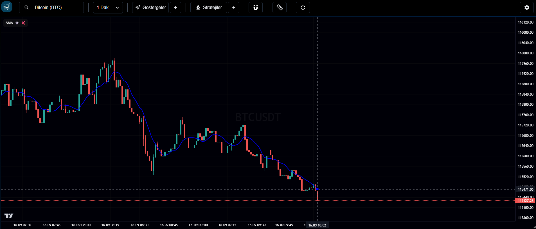Image resolution: width=536 pixels, height=229 pixels.
Task: Open the Stratejiler strategies menu
Action: tap(209, 8)
